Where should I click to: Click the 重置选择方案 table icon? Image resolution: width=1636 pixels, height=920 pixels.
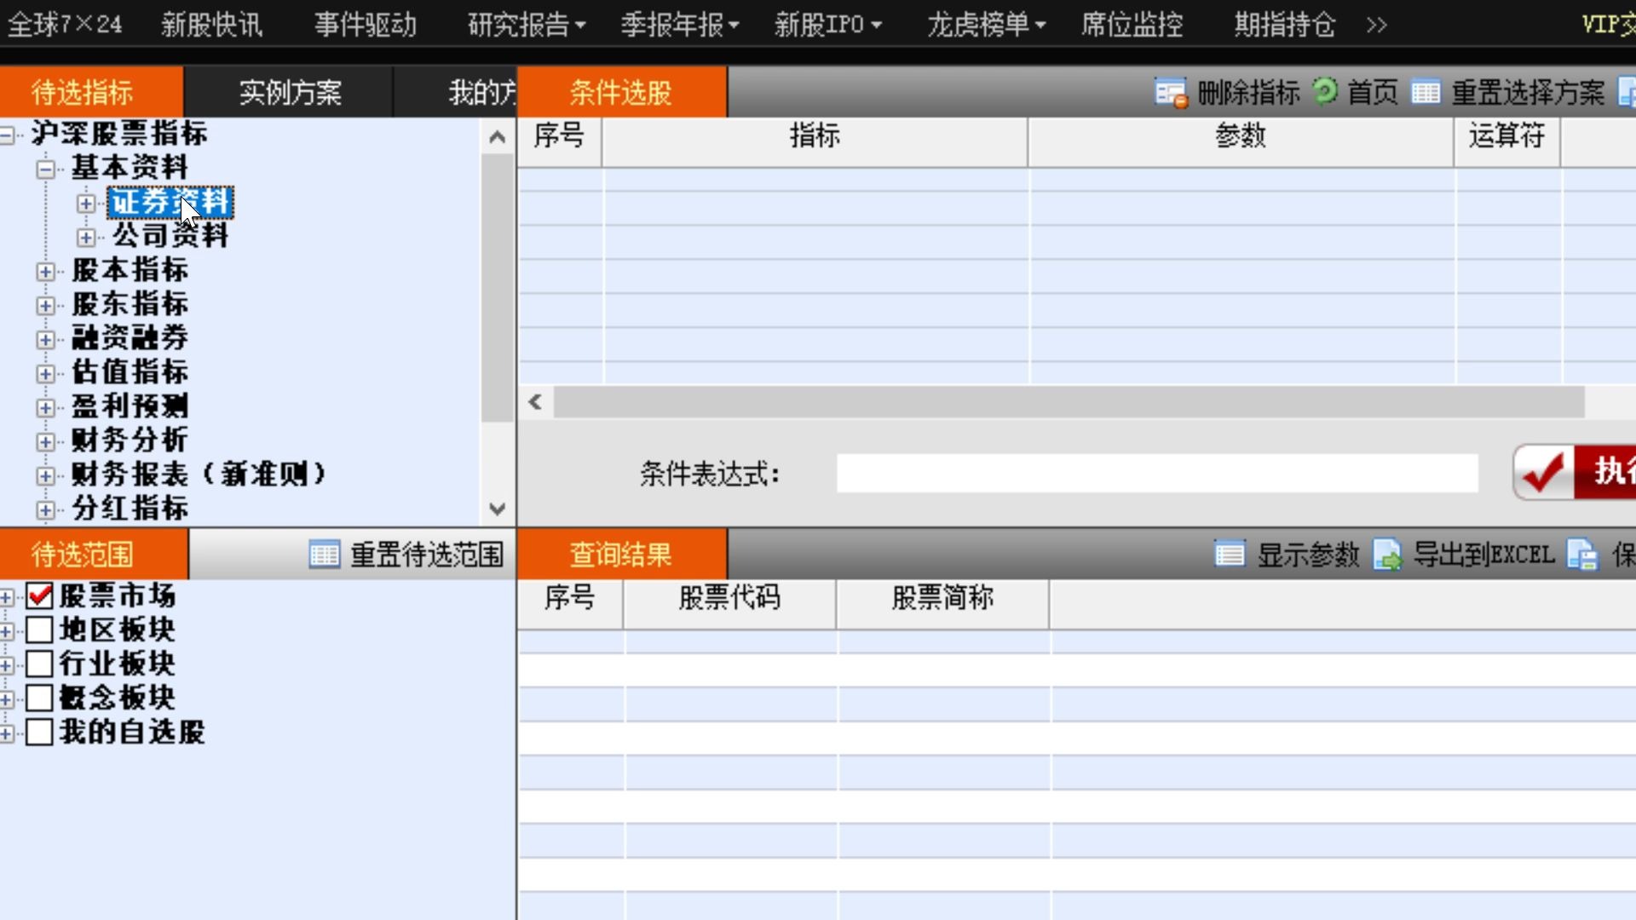click(1426, 91)
